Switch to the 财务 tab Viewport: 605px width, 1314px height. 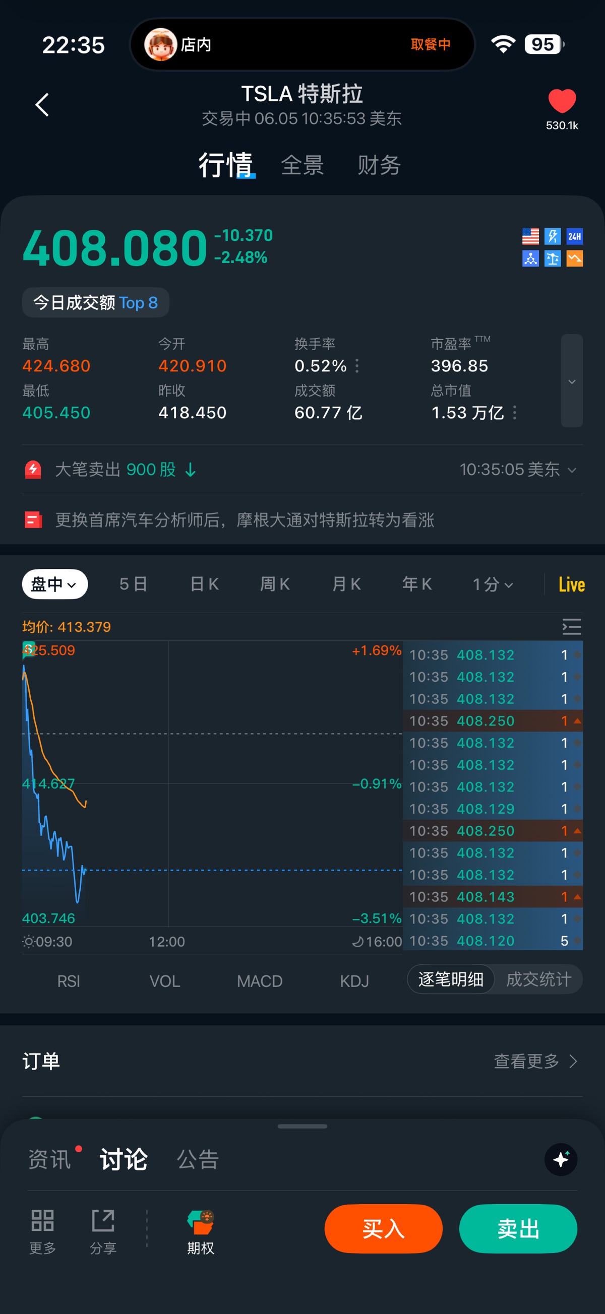[x=379, y=165]
